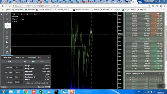
Task: Click the pause overlay button near Recent Trades
Action: 159,86
